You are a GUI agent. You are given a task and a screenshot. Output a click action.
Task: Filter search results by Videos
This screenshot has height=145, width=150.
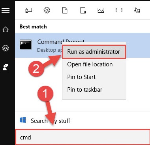(x=119, y=10)
